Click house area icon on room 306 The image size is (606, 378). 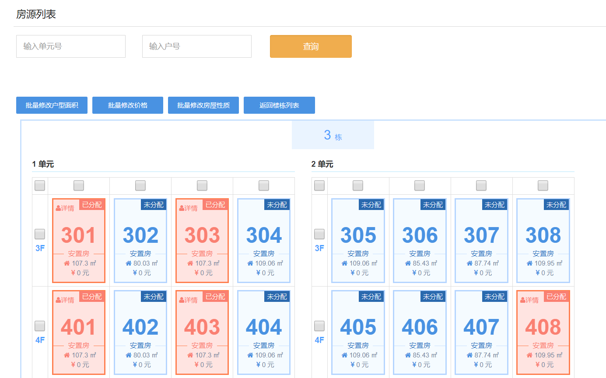pyautogui.click(x=408, y=263)
